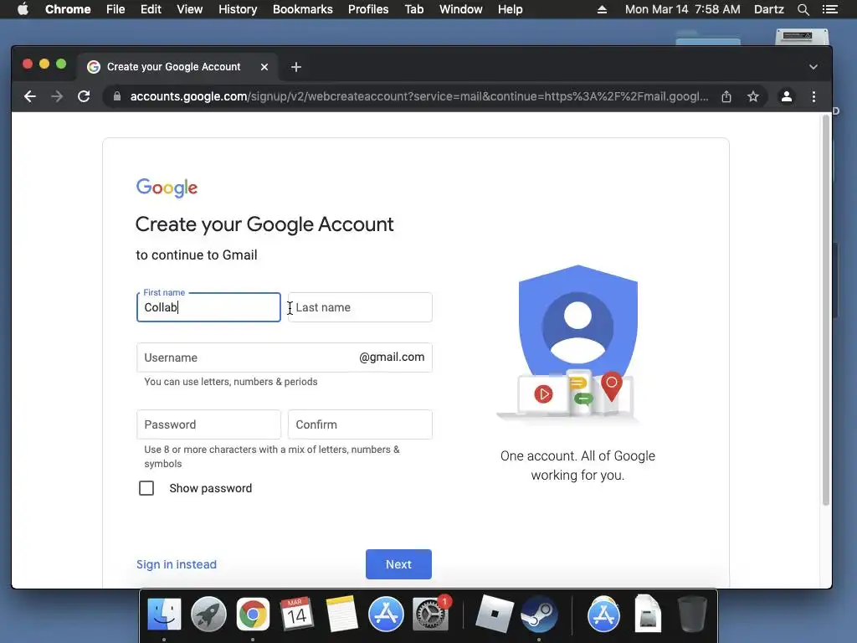Open Calendar showing Mar 14 in Dock
This screenshot has width=857, height=643.
pos(297,614)
